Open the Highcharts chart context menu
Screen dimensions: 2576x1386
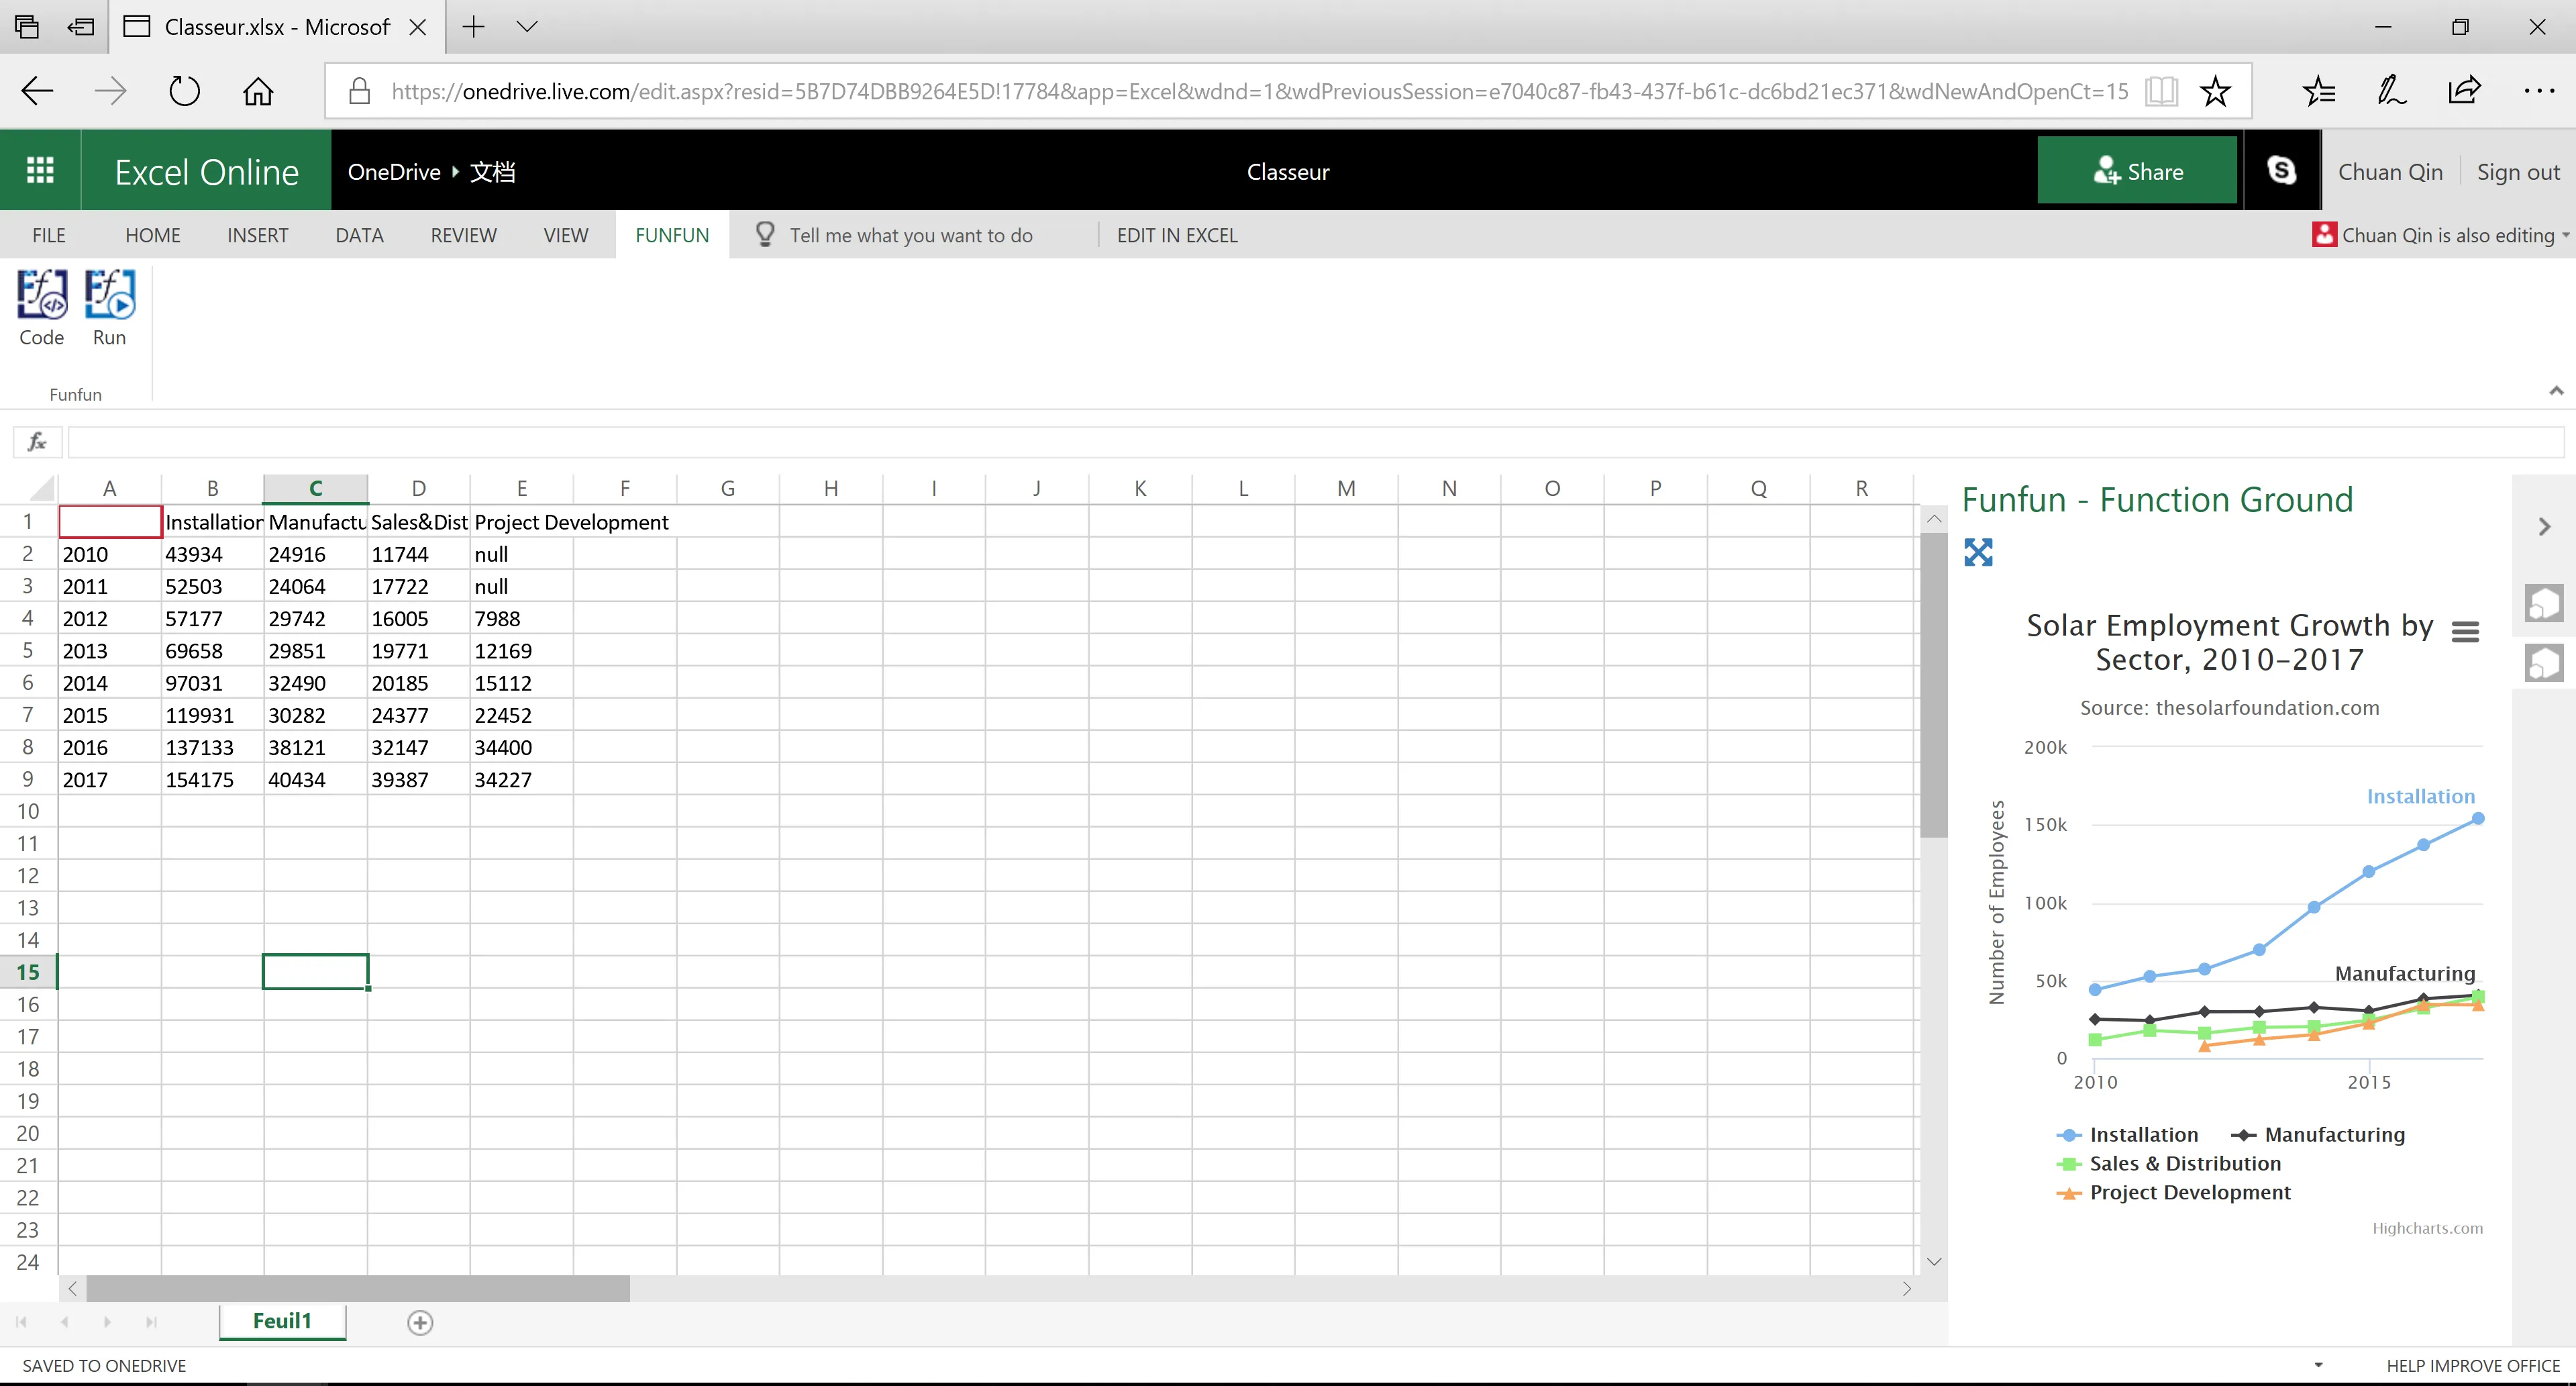point(2465,631)
